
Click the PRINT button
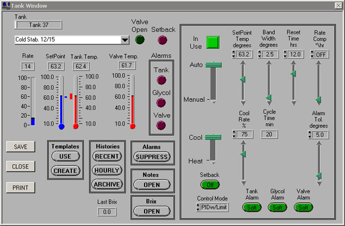20,188
